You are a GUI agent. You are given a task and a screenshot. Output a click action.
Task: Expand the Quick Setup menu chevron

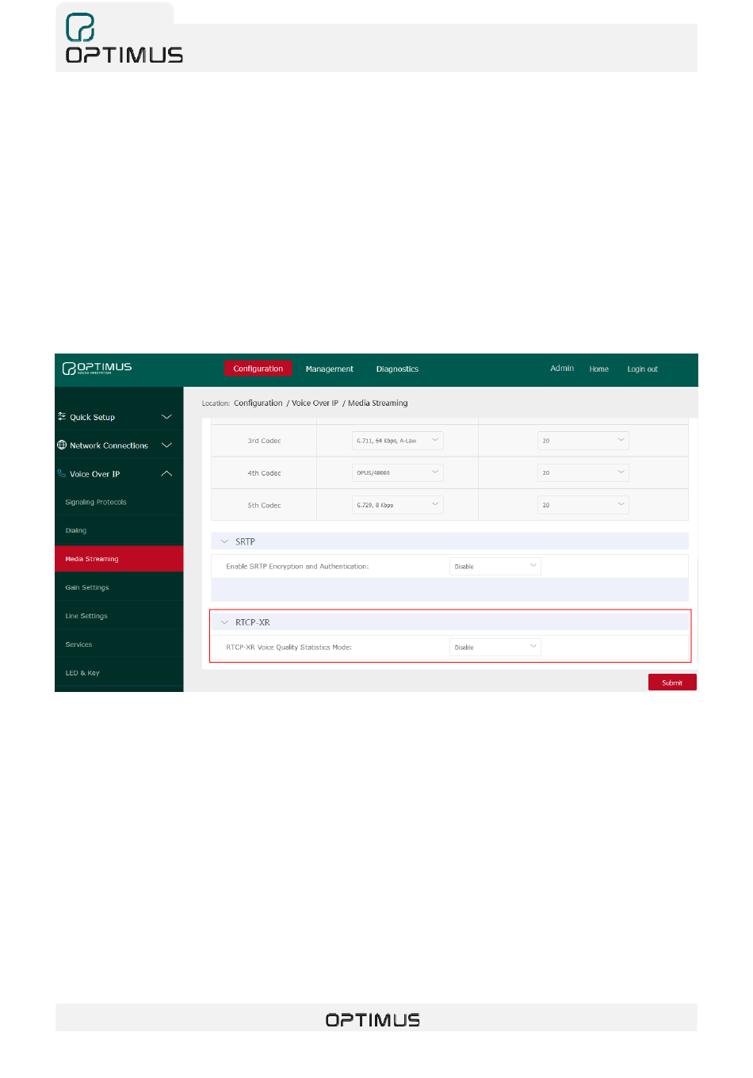(x=166, y=417)
